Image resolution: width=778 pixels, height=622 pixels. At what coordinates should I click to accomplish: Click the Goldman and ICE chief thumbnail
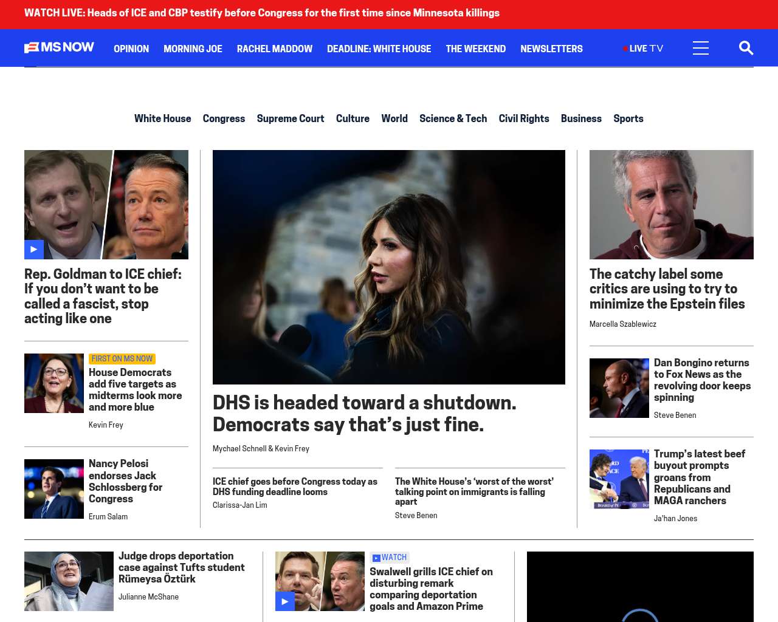[106, 205]
